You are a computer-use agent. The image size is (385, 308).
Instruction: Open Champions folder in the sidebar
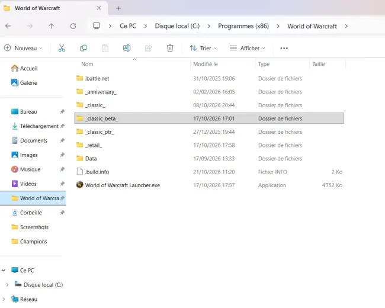pyautogui.click(x=29, y=242)
